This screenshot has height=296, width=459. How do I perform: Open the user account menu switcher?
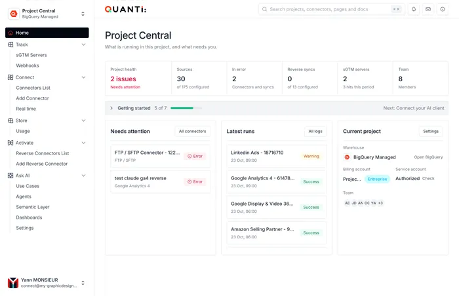coord(83,283)
